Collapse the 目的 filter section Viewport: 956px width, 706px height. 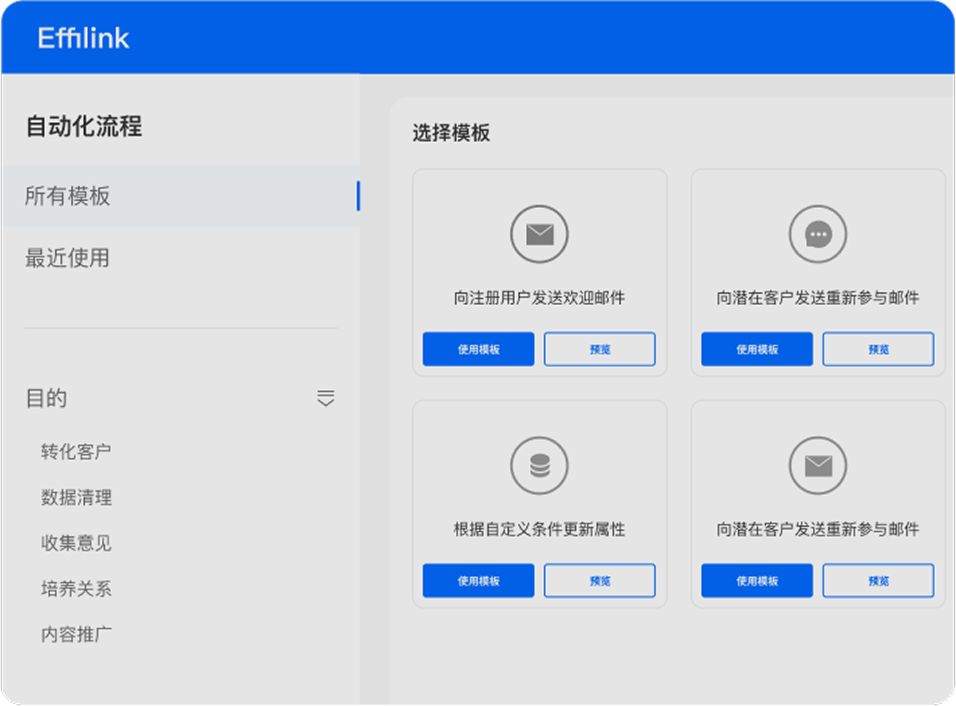click(325, 398)
